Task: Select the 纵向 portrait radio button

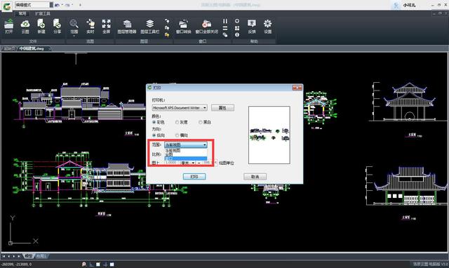Action: (154, 135)
